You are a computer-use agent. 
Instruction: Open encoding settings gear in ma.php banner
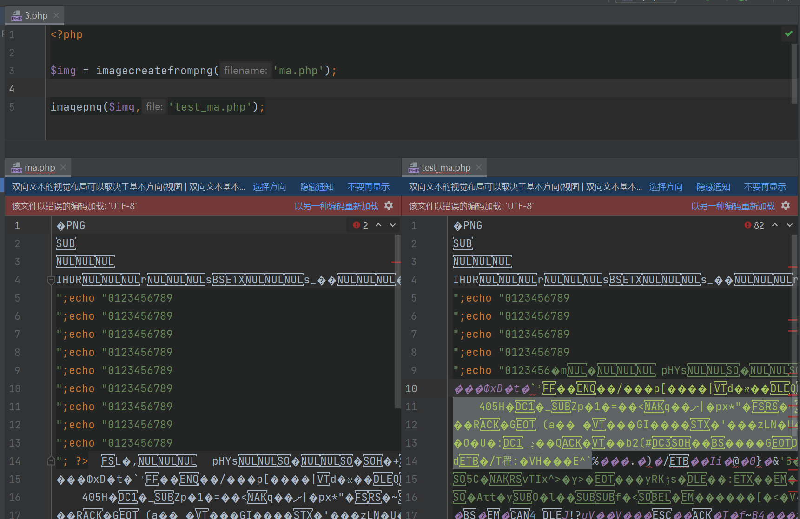[389, 205]
